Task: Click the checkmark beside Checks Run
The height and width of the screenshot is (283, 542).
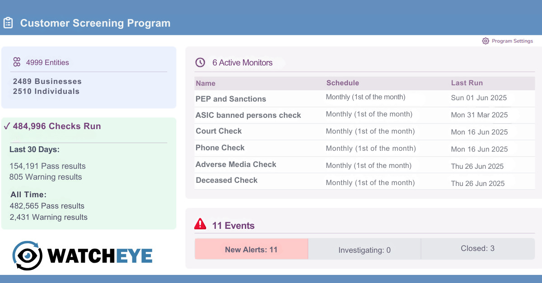Action: click(x=7, y=126)
